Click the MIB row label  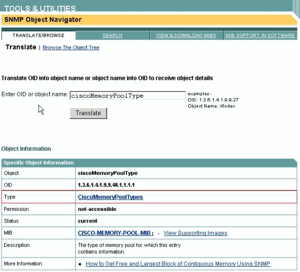[8, 233]
